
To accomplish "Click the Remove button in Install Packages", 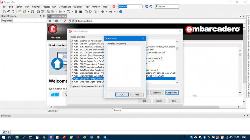I will pos(157,93).
